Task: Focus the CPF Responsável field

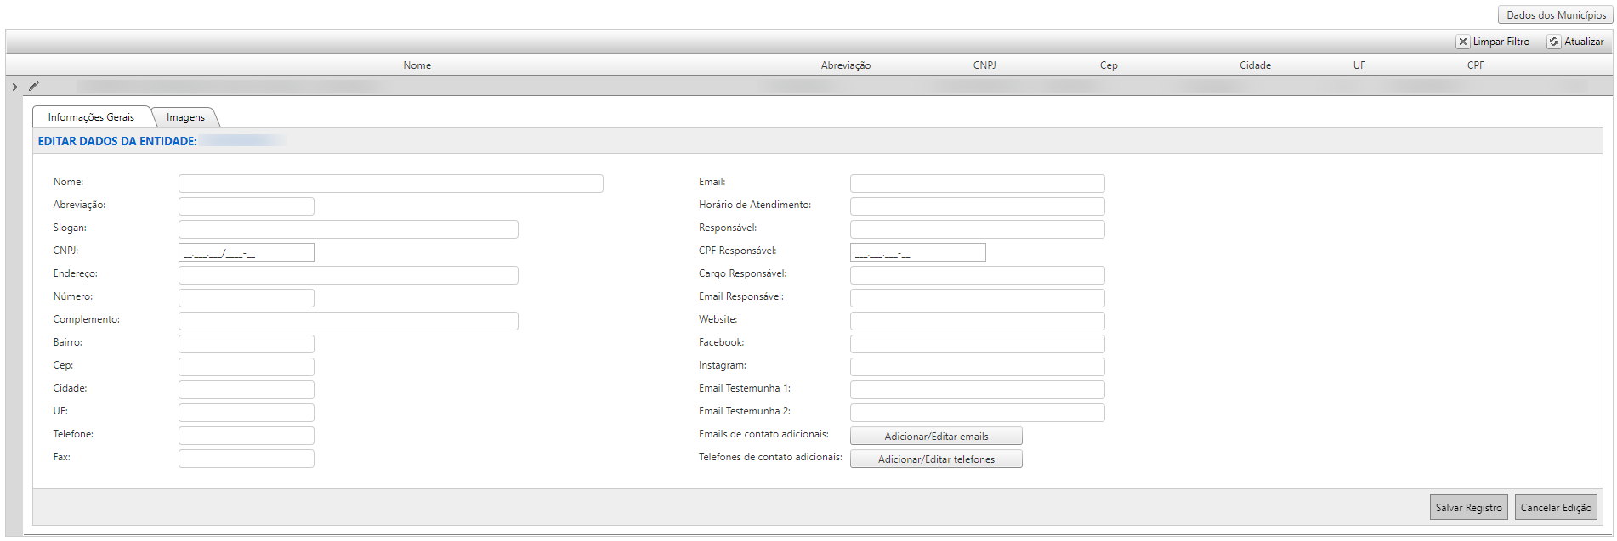Action: point(917,252)
